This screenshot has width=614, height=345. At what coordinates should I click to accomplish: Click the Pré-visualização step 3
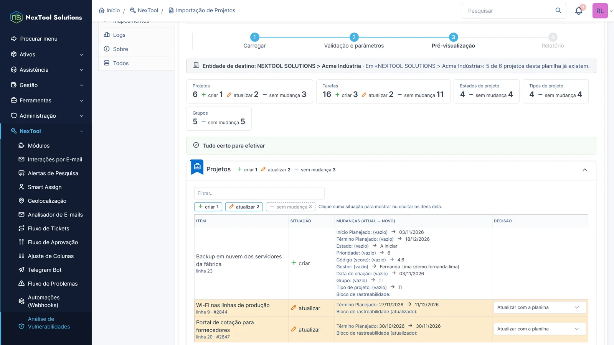[x=453, y=41]
